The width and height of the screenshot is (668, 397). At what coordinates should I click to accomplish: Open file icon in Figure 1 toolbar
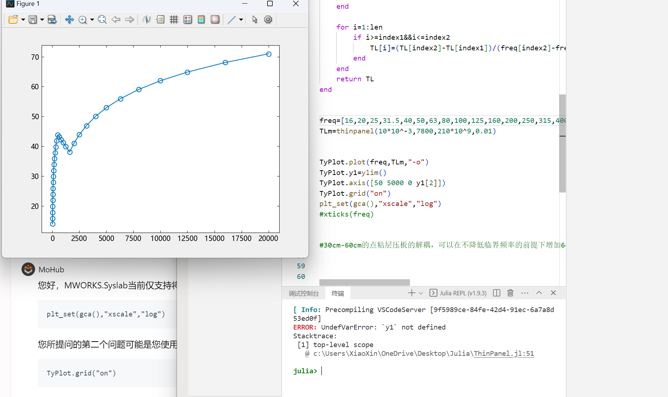pos(13,20)
